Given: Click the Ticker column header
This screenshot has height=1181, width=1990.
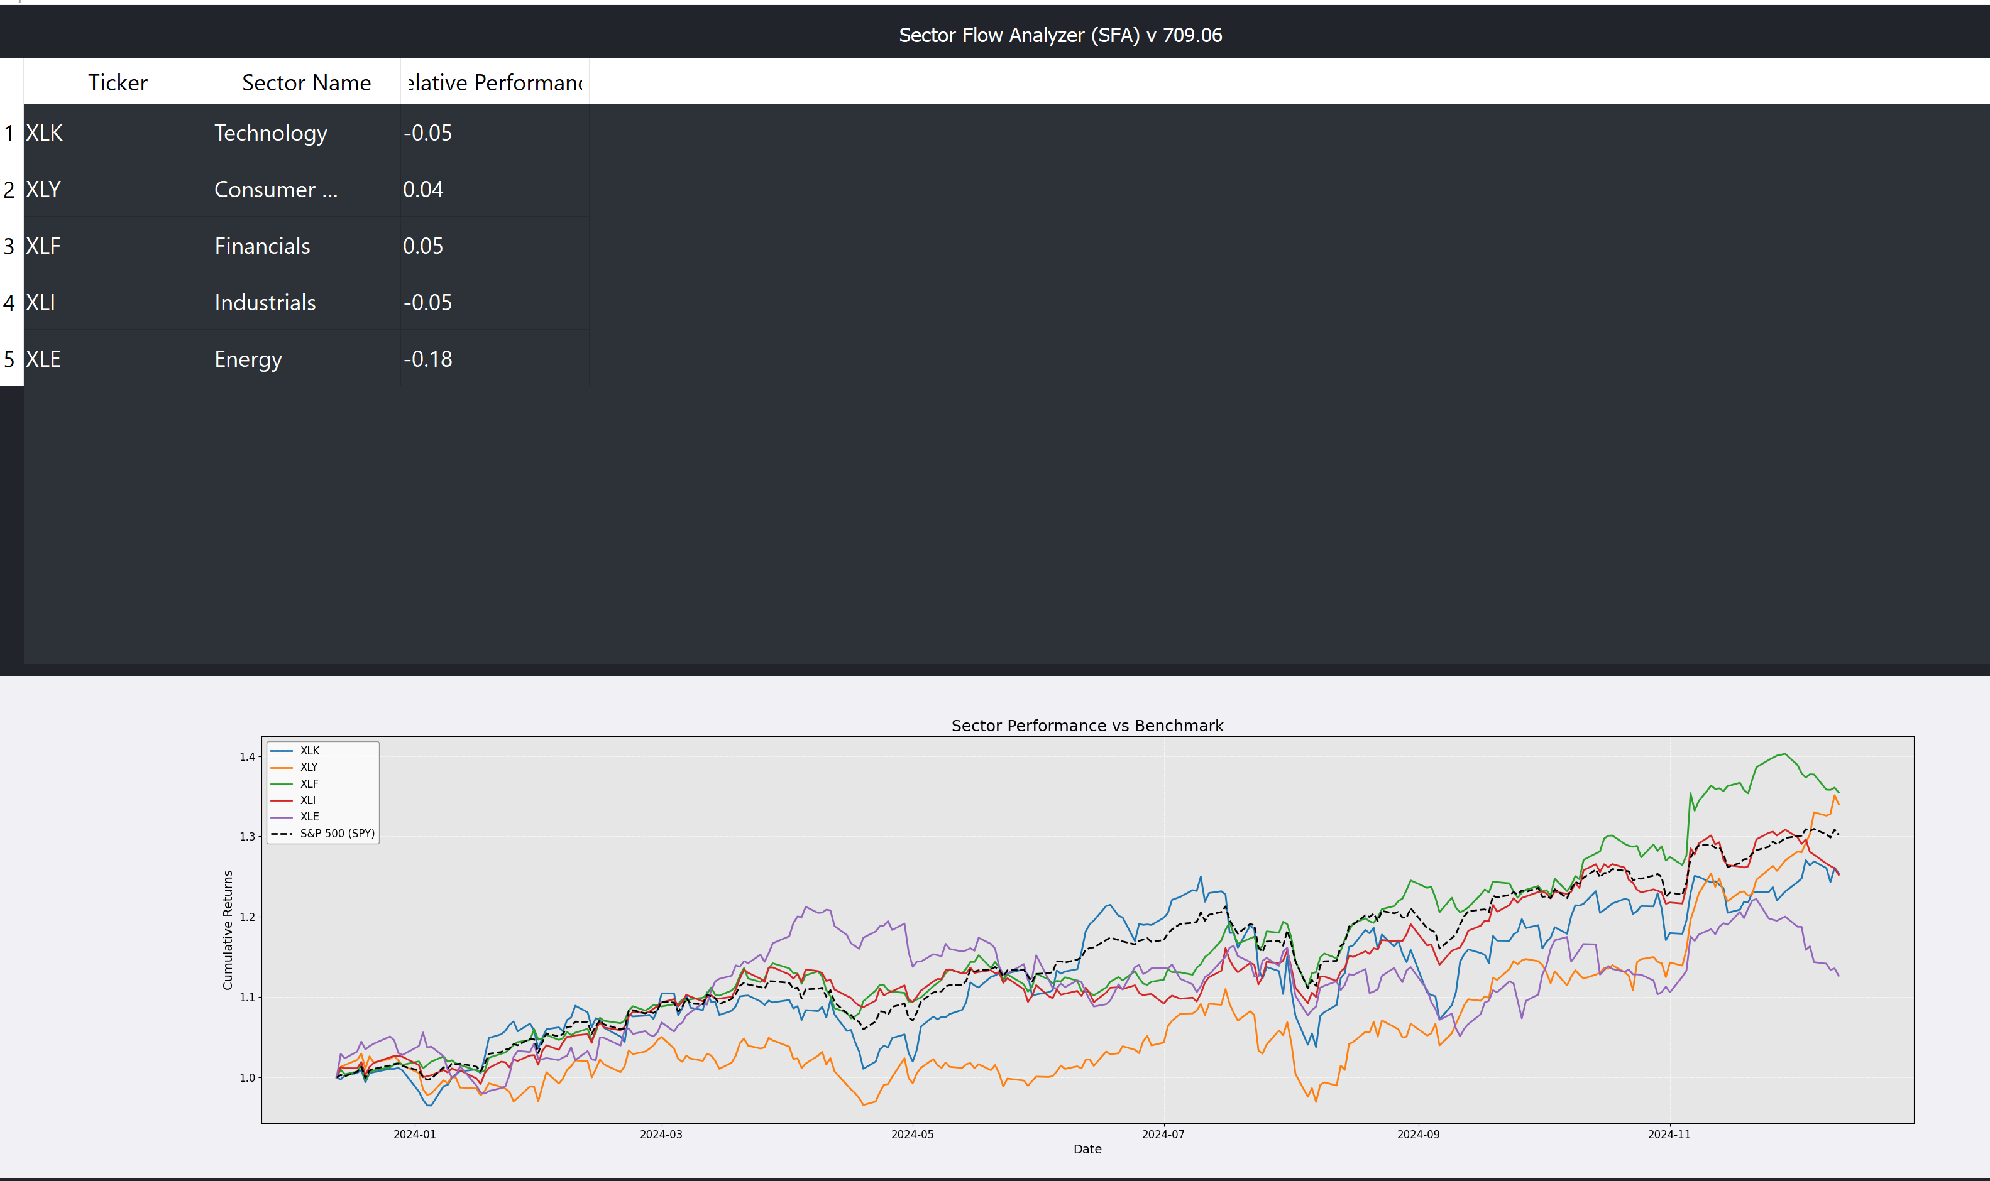Looking at the screenshot, I should (117, 83).
